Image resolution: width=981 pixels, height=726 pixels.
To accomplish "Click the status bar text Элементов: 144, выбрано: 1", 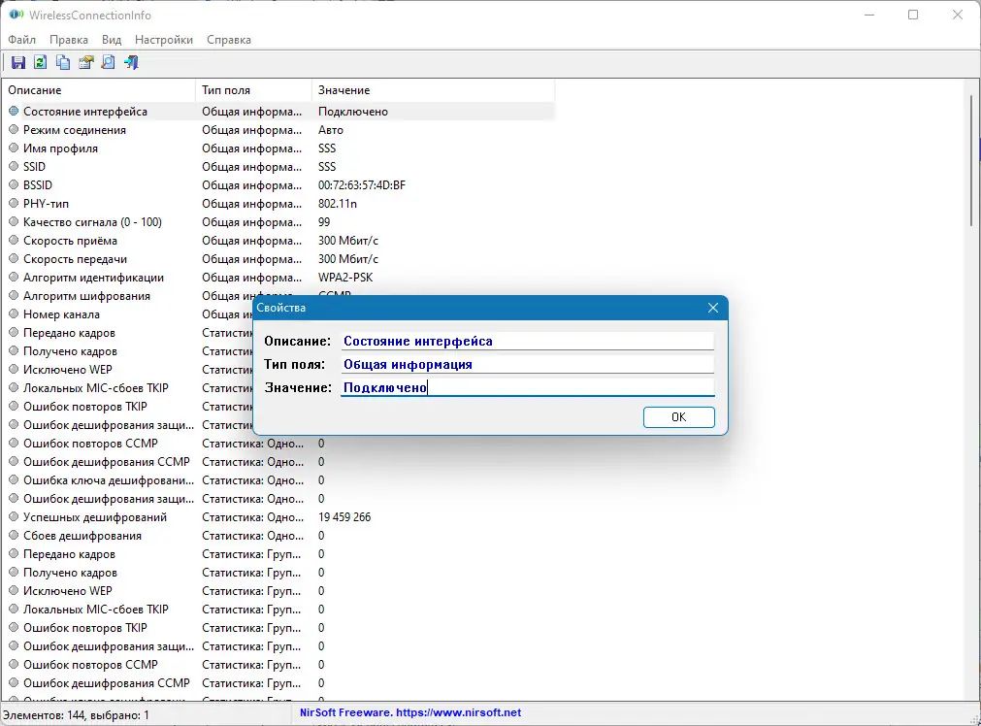I will (x=76, y=714).
